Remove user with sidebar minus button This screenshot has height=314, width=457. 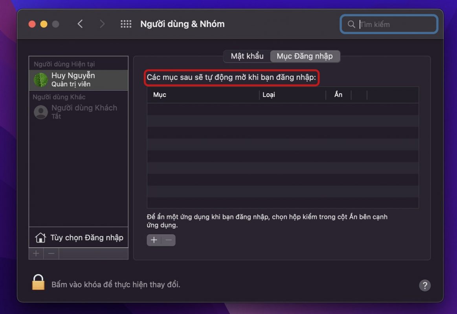point(51,254)
